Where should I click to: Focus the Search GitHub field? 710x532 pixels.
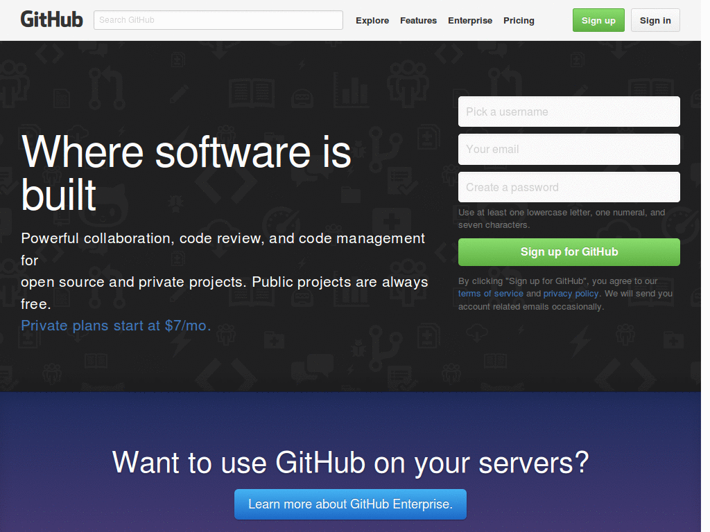tap(218, 20)
